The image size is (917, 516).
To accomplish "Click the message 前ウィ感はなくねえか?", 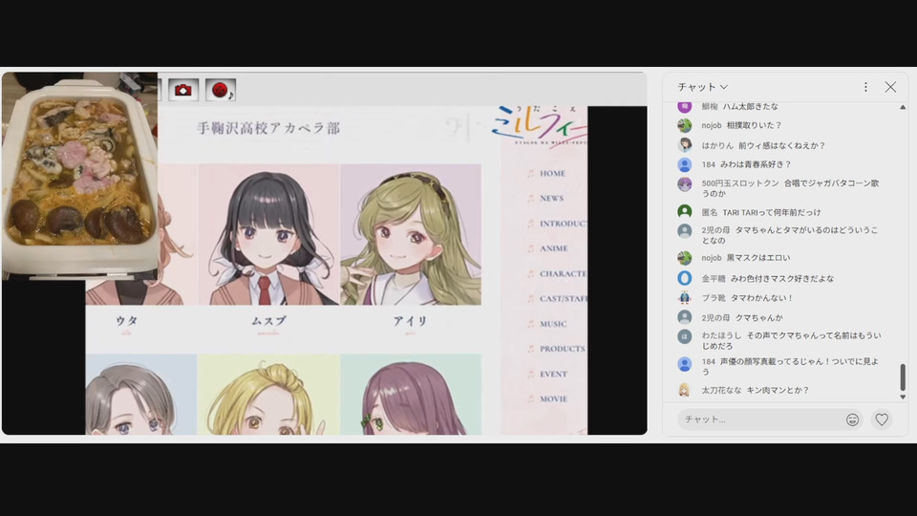I will point(781,145).
